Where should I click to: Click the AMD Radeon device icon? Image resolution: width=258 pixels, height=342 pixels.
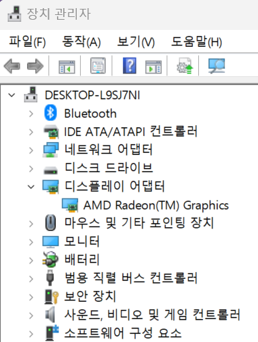click(x=71, y=205)
